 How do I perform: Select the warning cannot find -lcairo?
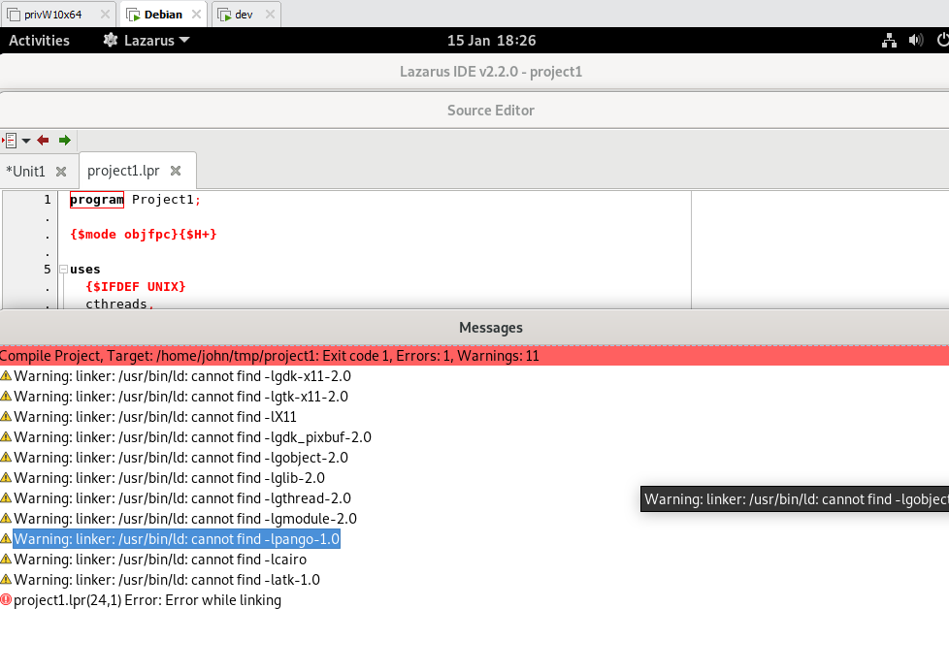tap(160, 560)
